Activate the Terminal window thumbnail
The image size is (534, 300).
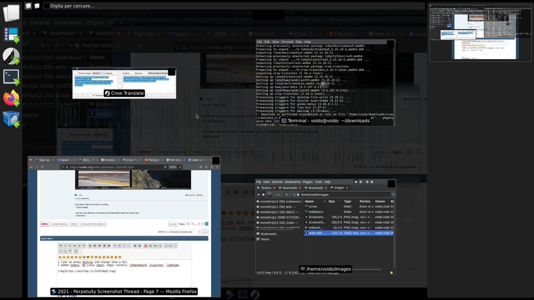click(325, 83)
